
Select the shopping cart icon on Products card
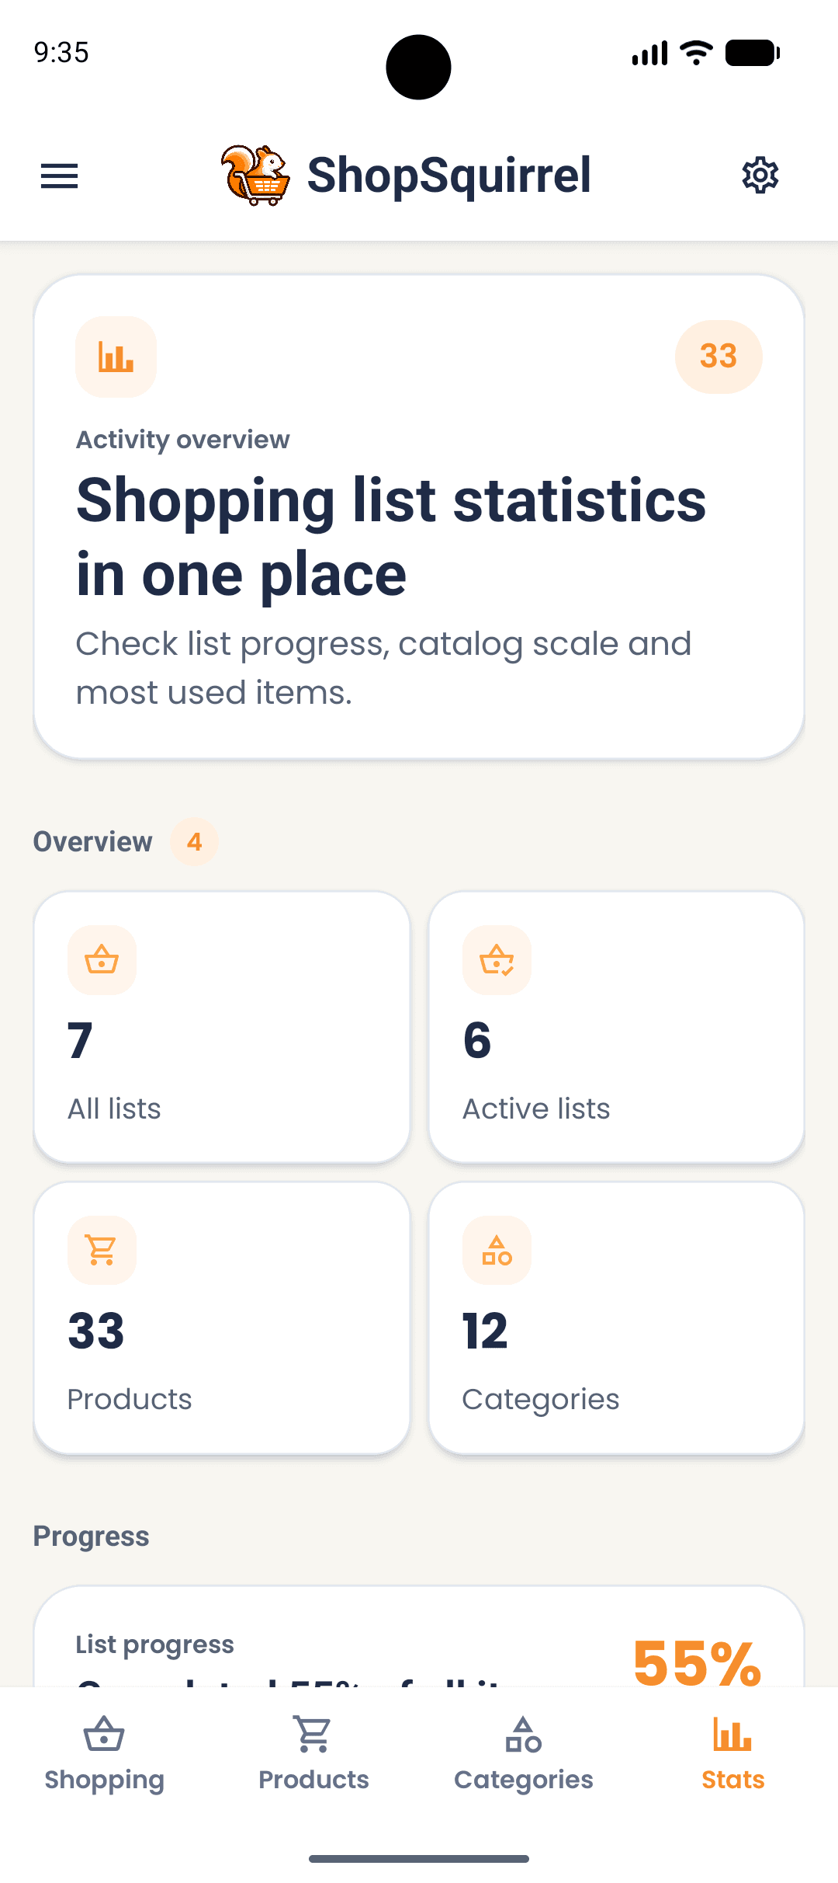[102, 1250]
